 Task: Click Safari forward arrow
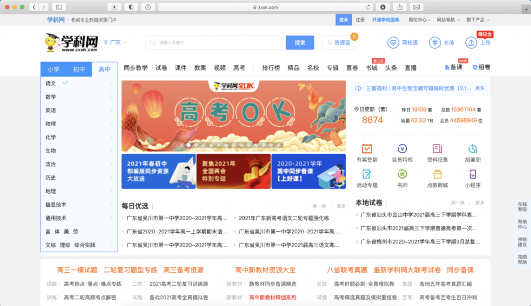(44, 7)
